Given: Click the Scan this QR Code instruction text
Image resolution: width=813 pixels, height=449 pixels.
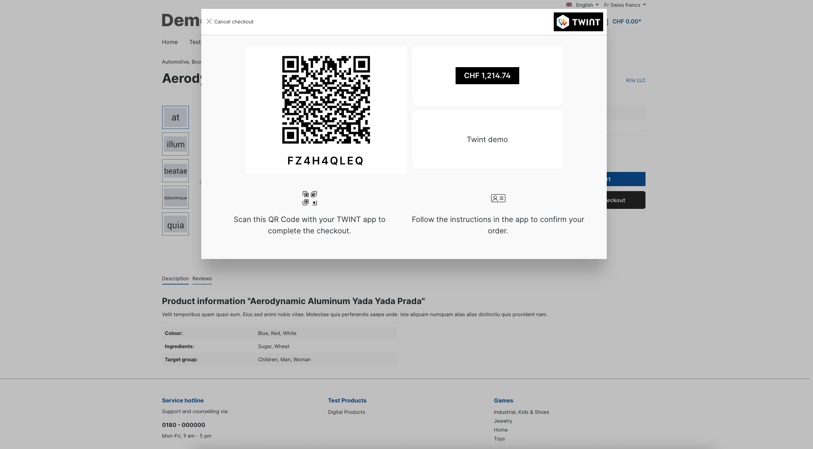Looking at the screenshot, I should 309,225.
